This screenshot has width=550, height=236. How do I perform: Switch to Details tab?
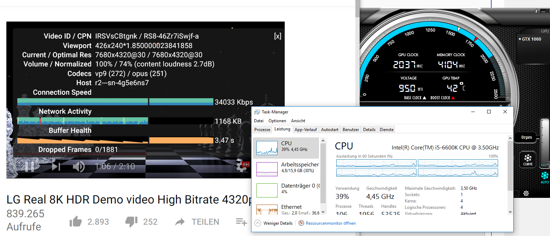pos(369,130)
